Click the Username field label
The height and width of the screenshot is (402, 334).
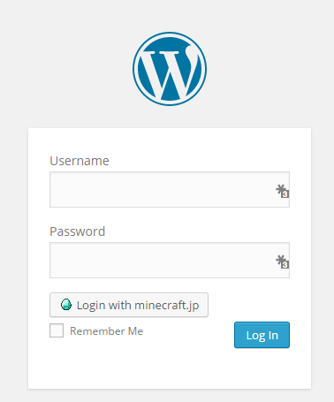[x=80, y=161]
